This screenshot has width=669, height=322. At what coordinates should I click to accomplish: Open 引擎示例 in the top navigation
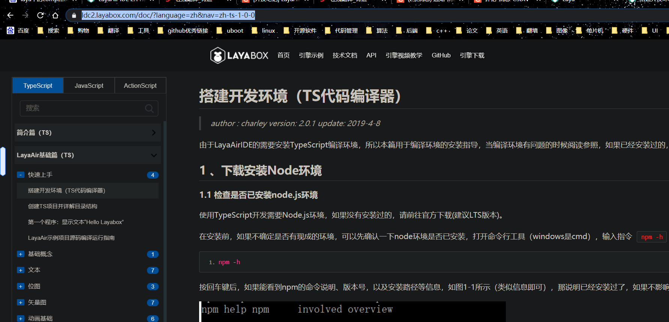pos(311,56)
